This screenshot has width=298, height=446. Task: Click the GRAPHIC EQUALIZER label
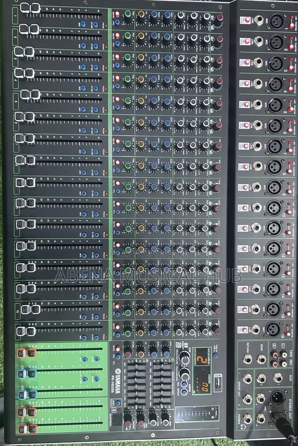click(172, 383)
